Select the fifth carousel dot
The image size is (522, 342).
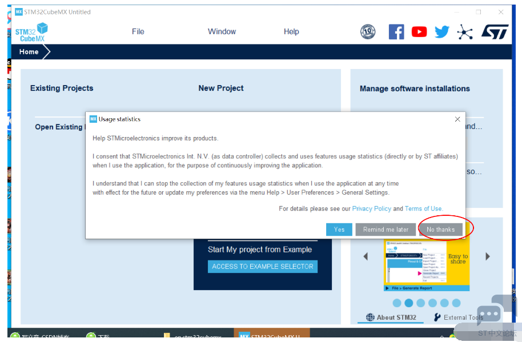coord(444,303)
